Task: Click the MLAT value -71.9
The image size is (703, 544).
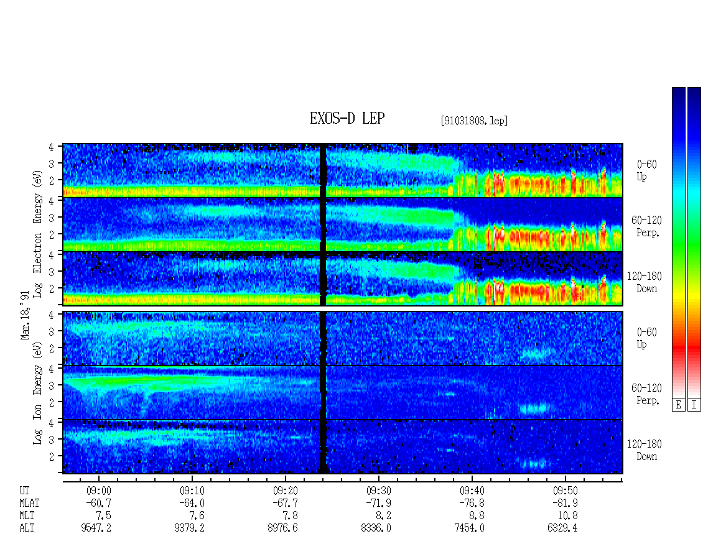Action: (378, 503)
